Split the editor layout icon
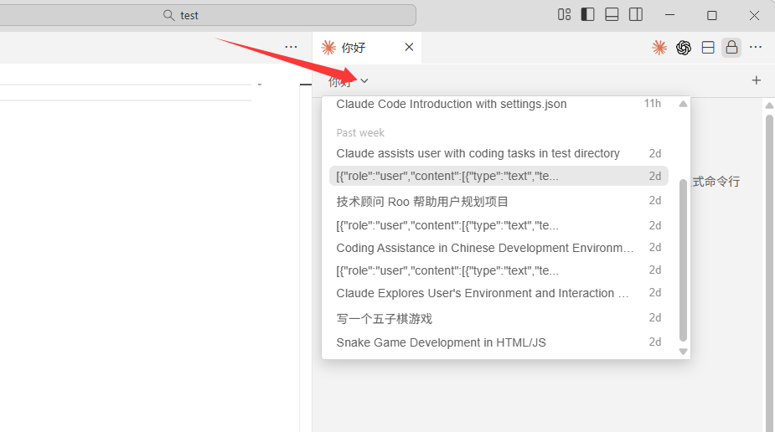775x432 pixels. pyautogui.click(x=708, y=48)
